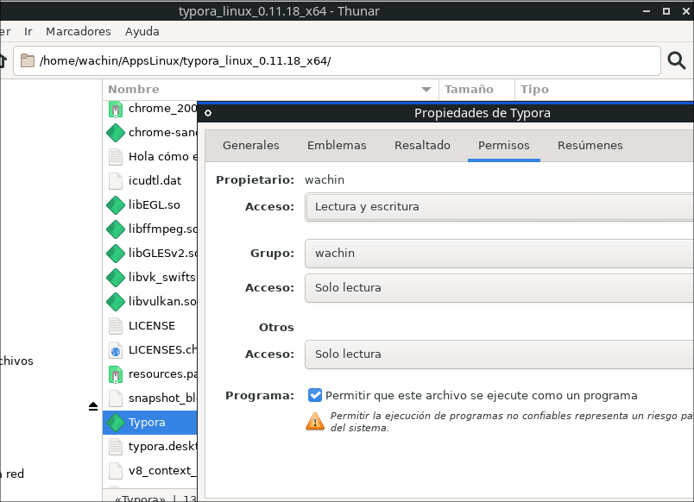This screenshot has height=502, width=694.
Task: Click the libGLESv2.so file icon
Action: pyautogui.click(x=116, y=254)
